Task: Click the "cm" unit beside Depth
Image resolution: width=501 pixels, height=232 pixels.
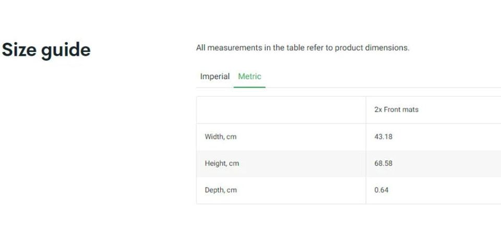Action: pos(232,190)
